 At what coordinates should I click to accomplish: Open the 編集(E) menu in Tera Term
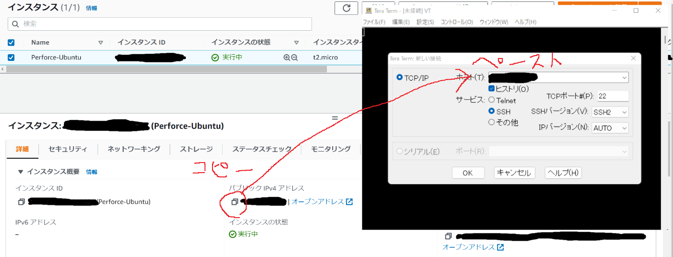pyautogui.click(x=401, y=22)
